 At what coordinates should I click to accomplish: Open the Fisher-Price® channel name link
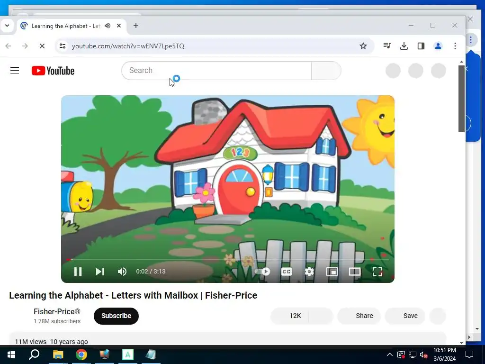point(57,311)
